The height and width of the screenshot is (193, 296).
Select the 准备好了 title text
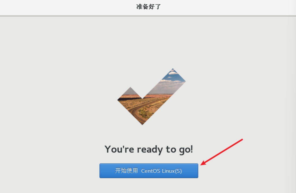tap(148, 7)
